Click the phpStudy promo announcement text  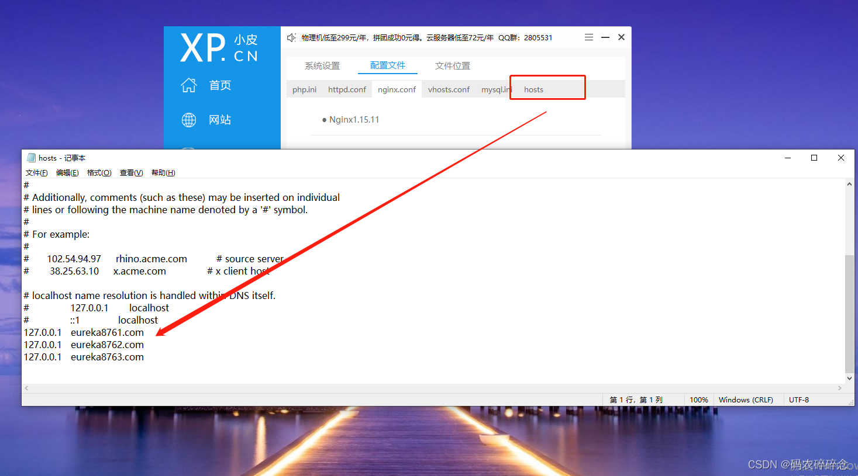click(427, 37)
